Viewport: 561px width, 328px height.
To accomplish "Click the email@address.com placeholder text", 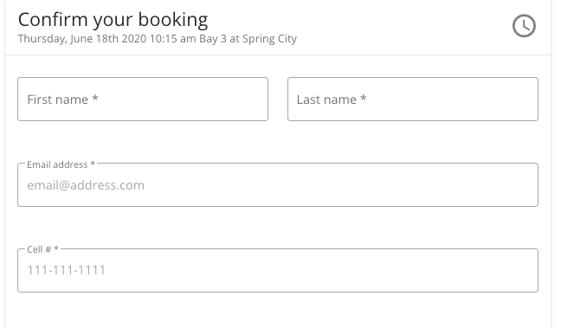I will click(x=86, y=185).
